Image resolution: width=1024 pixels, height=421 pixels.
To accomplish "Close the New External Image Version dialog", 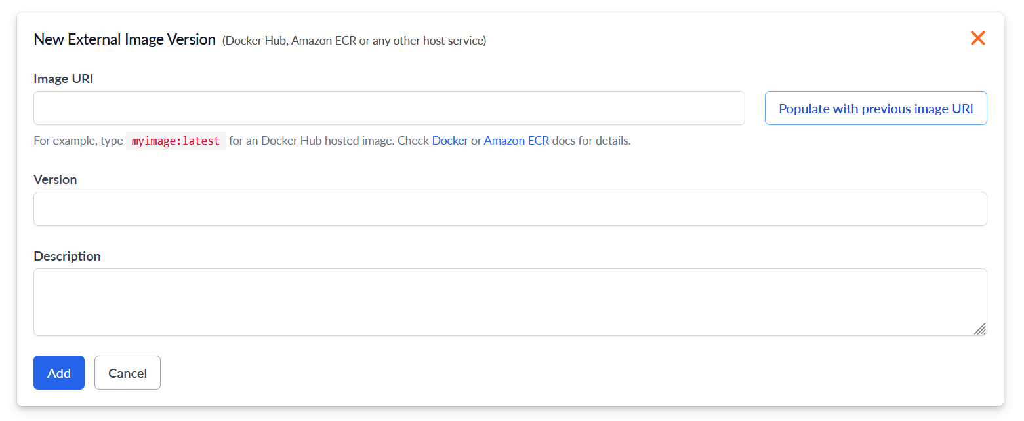I will [977, 39].
